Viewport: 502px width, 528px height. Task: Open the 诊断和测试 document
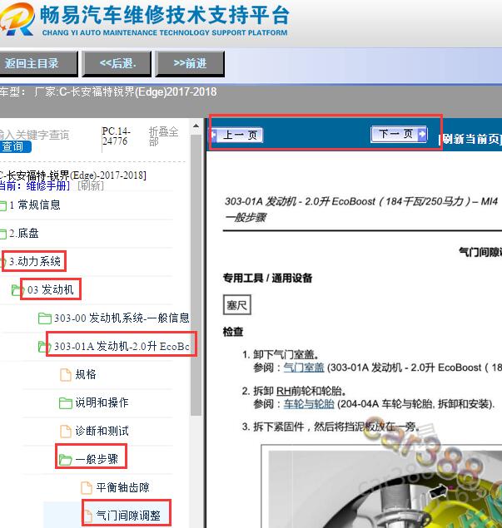tap(102, 431)
